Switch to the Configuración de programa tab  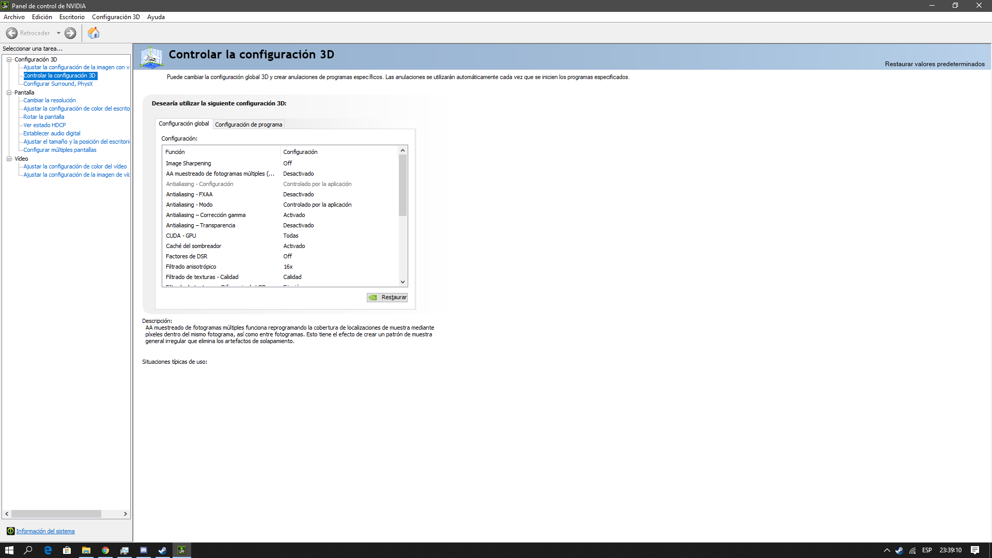click(x=249, y=125)
